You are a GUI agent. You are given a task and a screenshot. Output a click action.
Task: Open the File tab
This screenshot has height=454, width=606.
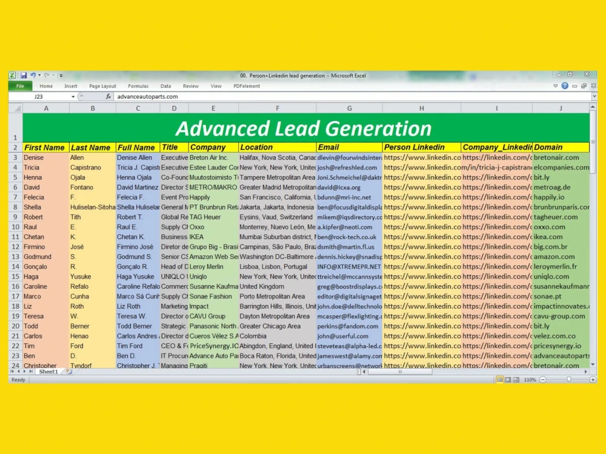(x=20, y=86)
